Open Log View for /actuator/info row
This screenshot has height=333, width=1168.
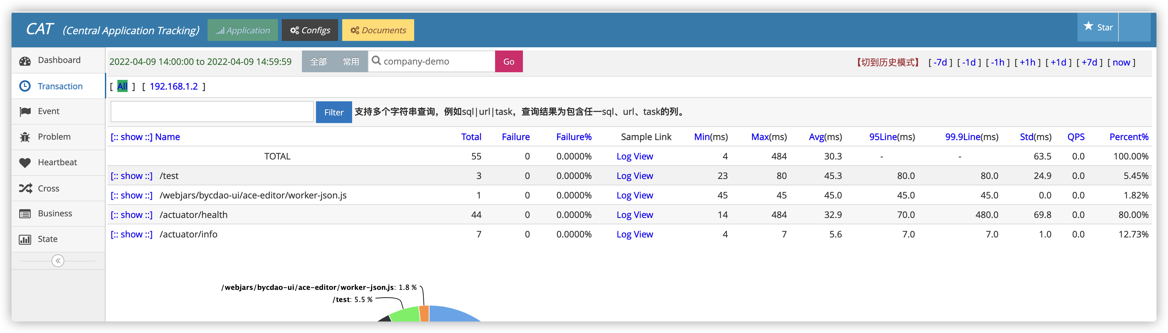click(x=635, y=234)
